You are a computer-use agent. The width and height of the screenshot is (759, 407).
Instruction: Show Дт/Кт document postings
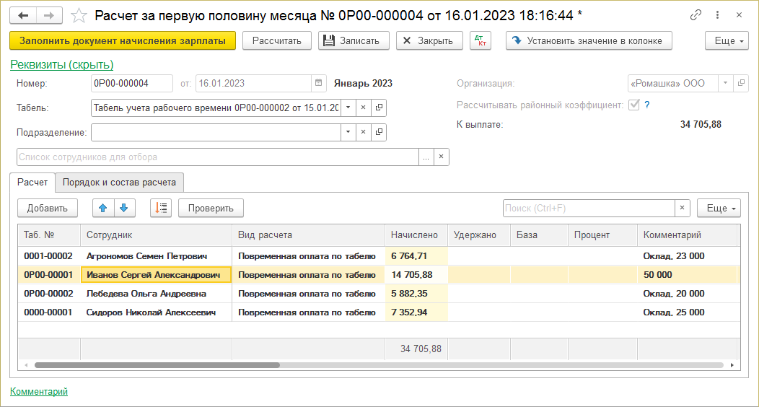pyautogui.click(x=481, y=40)
